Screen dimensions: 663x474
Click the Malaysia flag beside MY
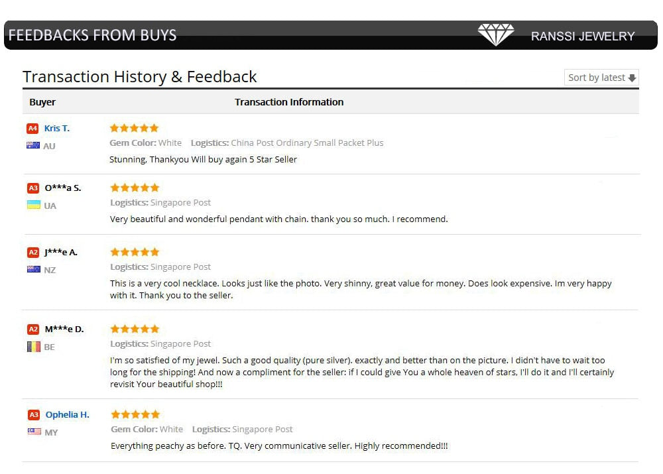point(33,432)
